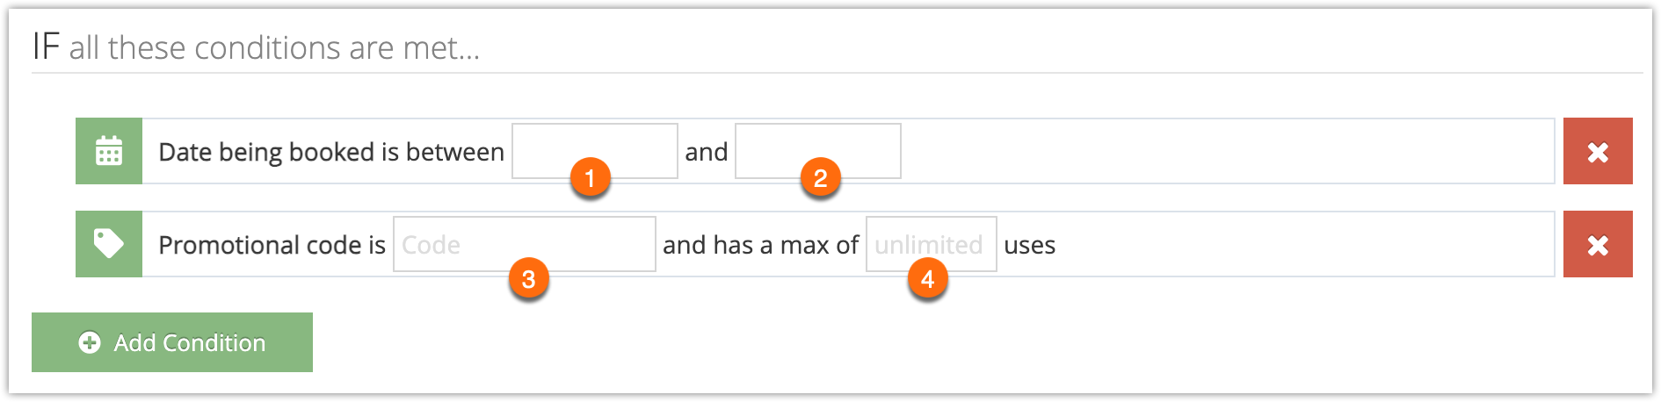Click the 'unlimited' max uses field

click(x=932, y=244)
